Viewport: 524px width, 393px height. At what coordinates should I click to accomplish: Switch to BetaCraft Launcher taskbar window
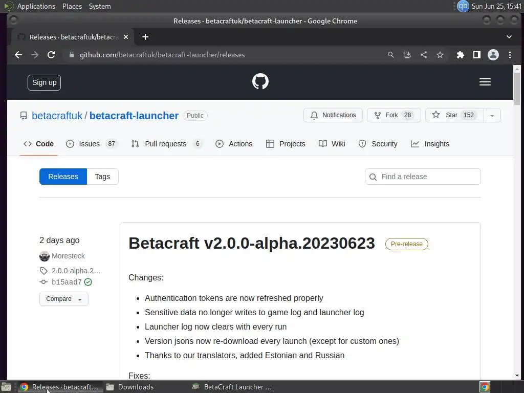point(232,387)
